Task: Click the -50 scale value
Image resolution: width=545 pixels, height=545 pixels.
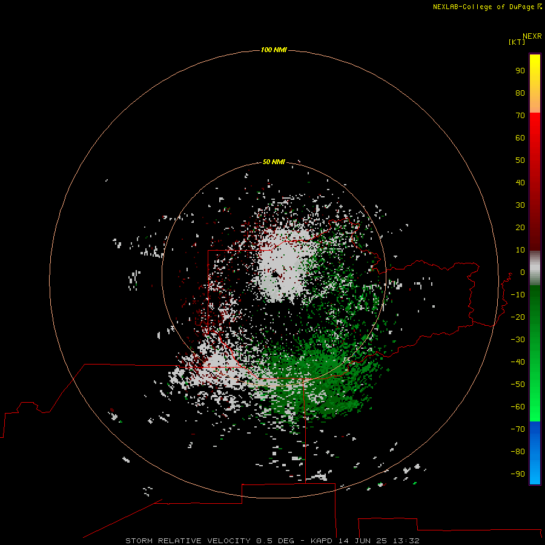Action: tap(518, 385)
